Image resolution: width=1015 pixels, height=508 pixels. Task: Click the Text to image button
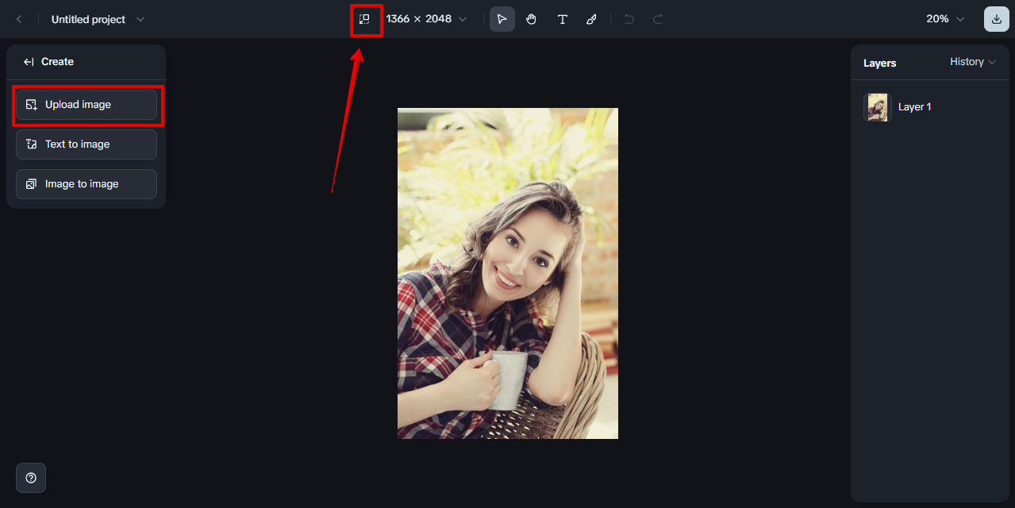pyautogui.click(x=87, y=144)
